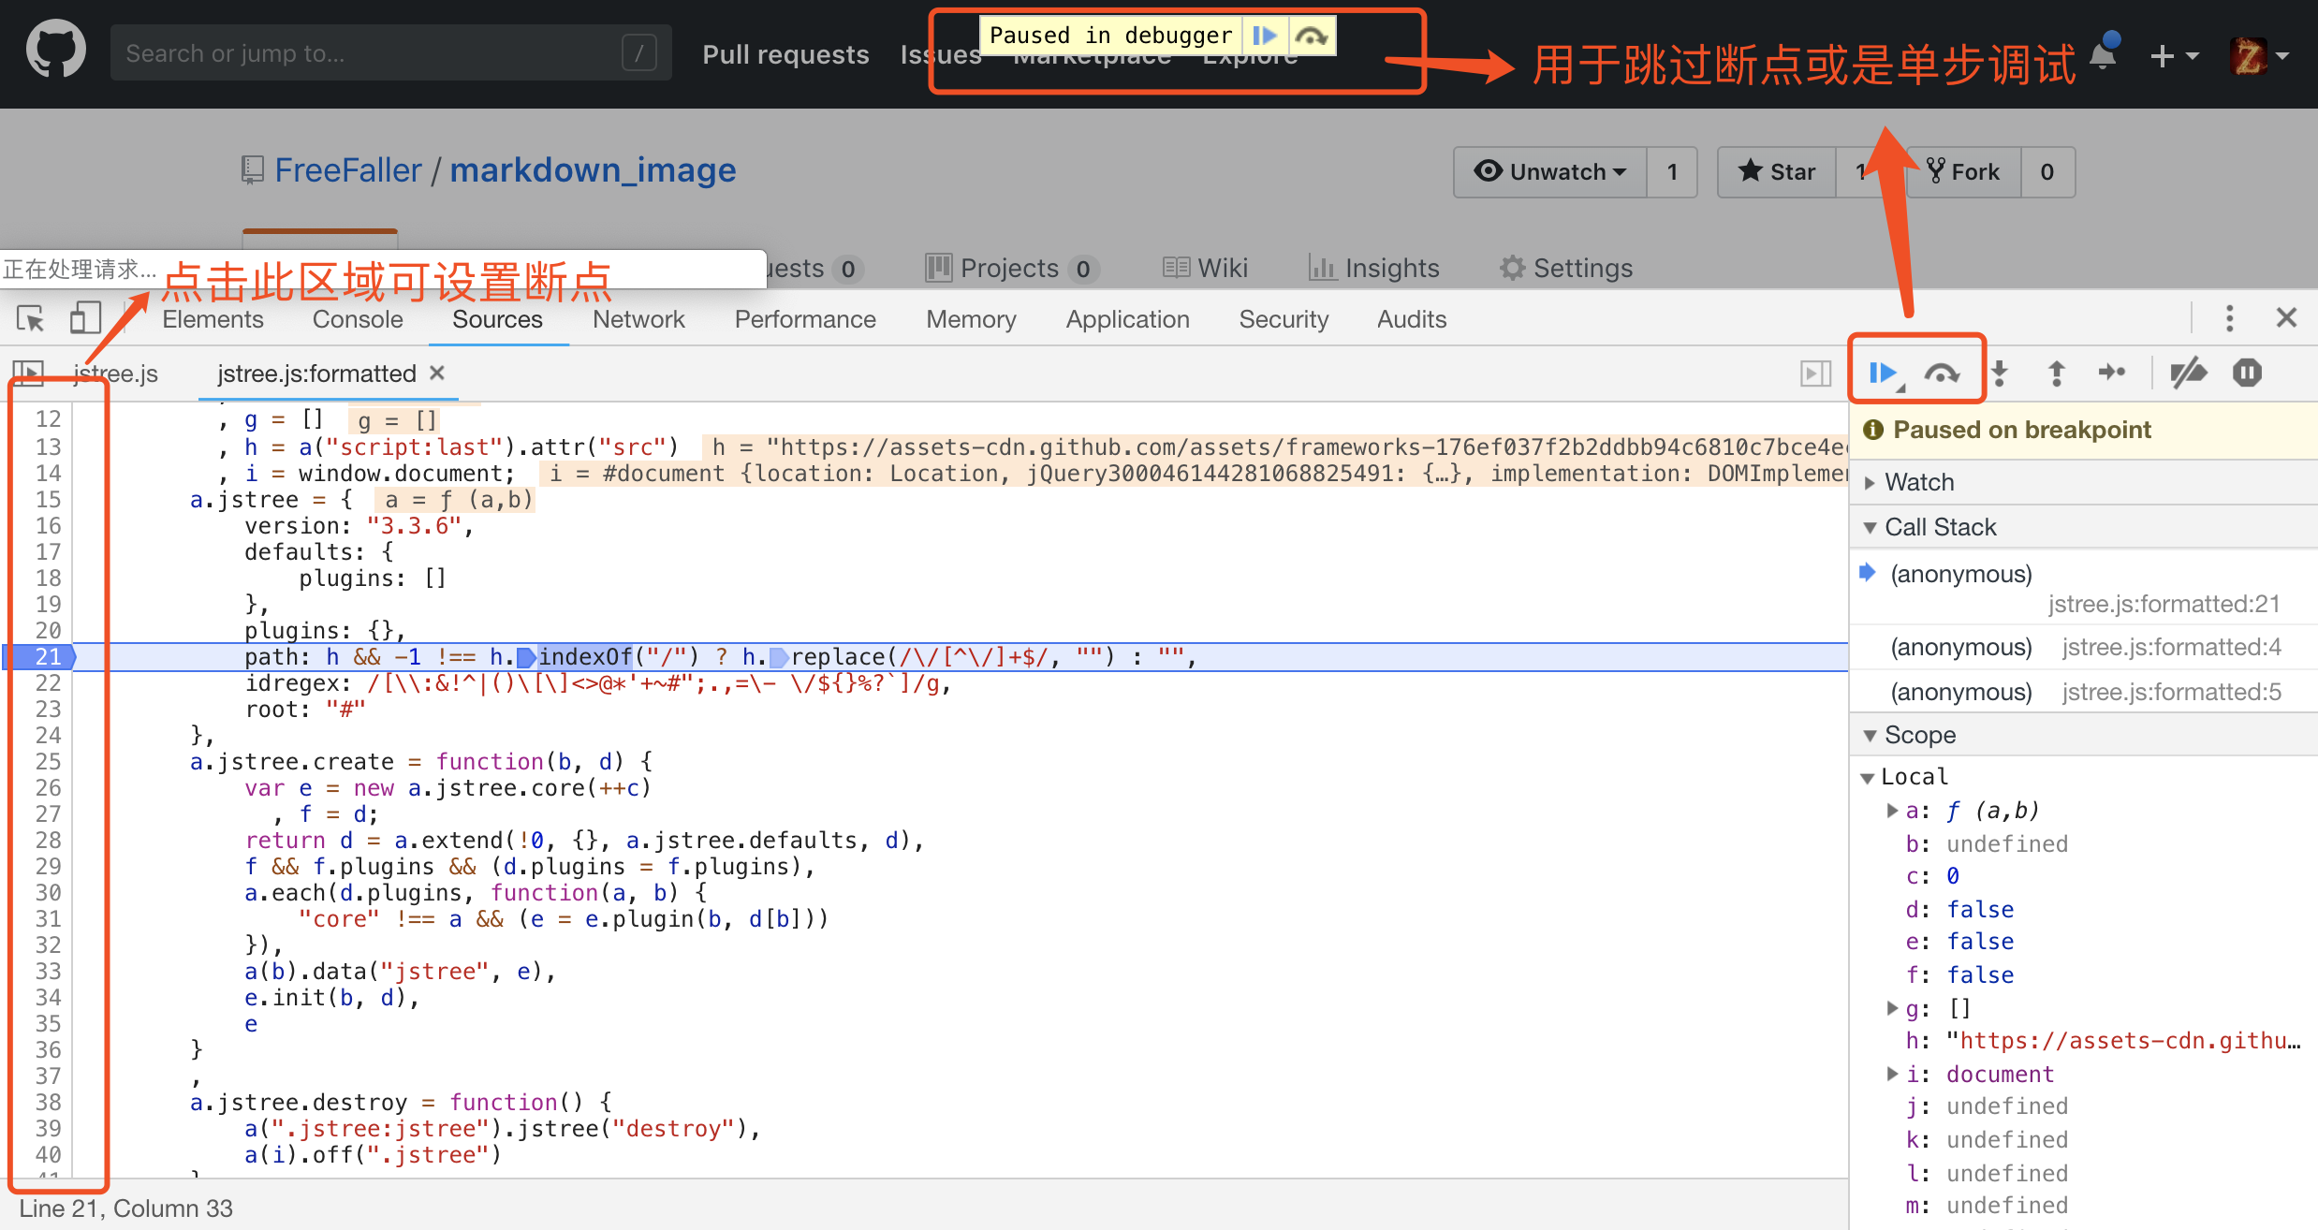Open DevTools three-dot customize menu

2229,319
